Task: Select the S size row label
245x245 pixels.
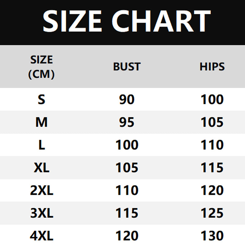Action: [x=41, y=100]
